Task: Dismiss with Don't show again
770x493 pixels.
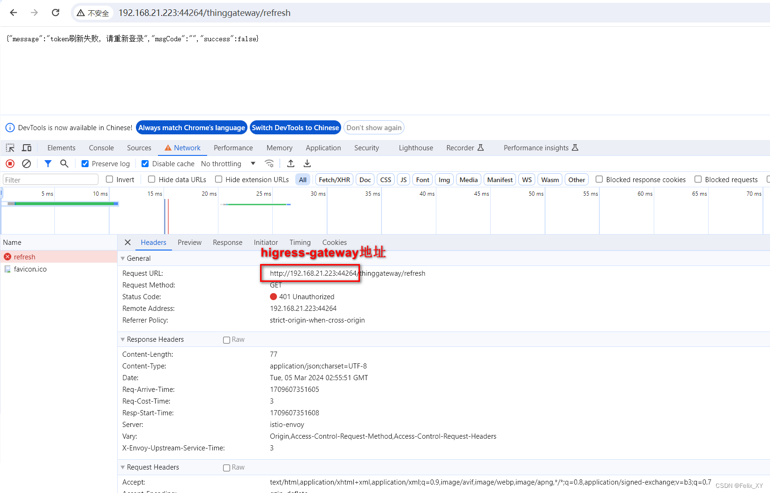Action: (x=374, y=128)
